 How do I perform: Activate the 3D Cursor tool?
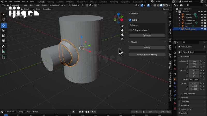click(x=4, y=20)
